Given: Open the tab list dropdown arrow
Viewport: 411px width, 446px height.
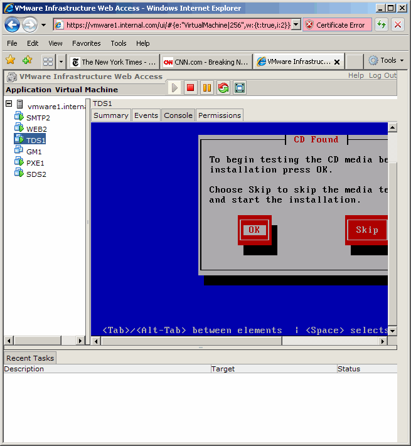Looking at the screenshot, I should pos(61,61).
